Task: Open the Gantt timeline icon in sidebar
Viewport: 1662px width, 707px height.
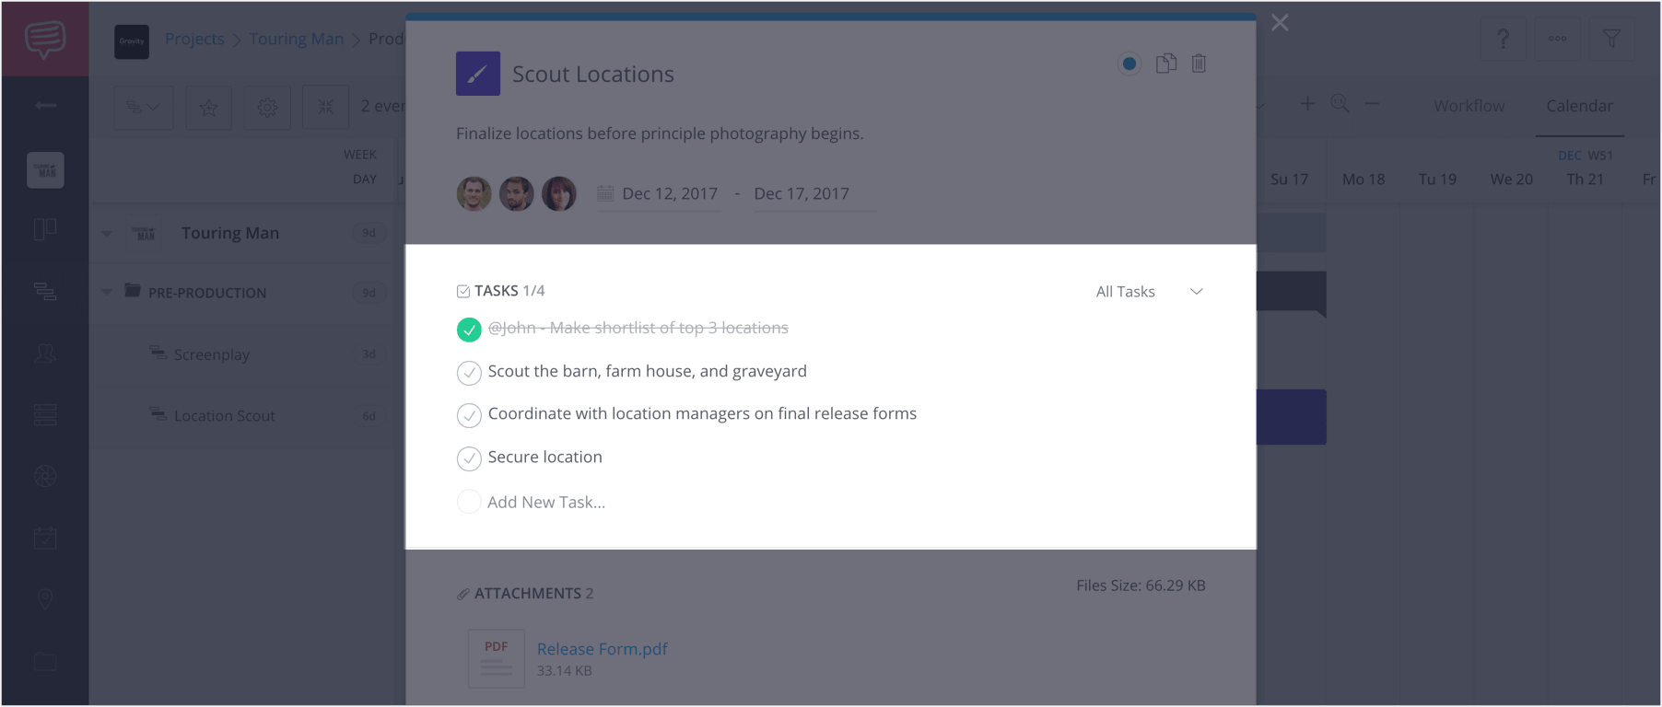Action: click(x=45, y=292)
